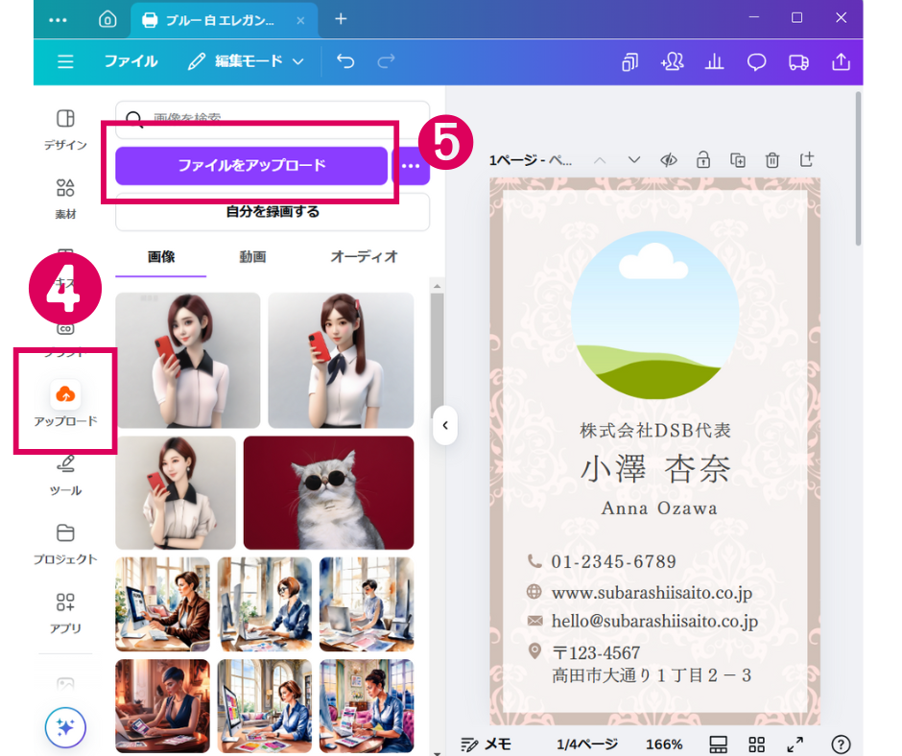The width and height of the screenshot is (902, 756).
Task: Open the Upload (アップロード) sidebar panel
Action: point(65,402)
